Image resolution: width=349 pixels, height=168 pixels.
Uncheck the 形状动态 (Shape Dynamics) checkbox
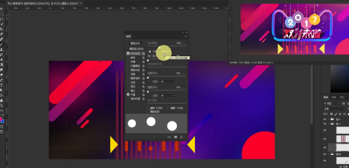[x=128, y=54]
